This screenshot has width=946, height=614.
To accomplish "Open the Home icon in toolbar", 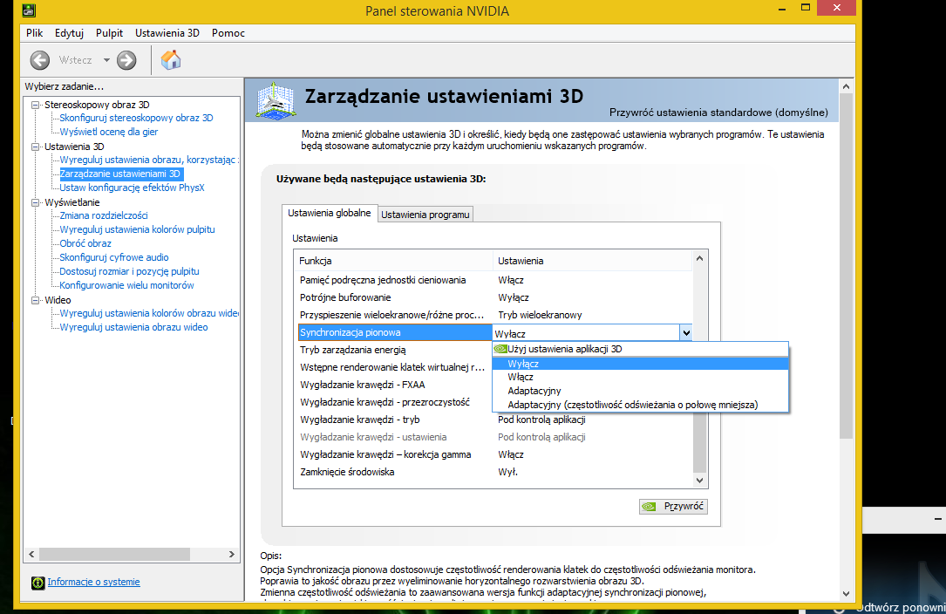I will pyautogui.click(x=171, y=60).
